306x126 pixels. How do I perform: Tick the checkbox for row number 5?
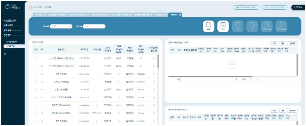click(x=36, y=89)
